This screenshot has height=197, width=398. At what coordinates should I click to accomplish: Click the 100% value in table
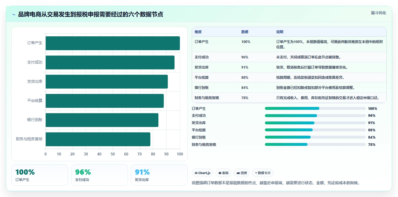246,42
